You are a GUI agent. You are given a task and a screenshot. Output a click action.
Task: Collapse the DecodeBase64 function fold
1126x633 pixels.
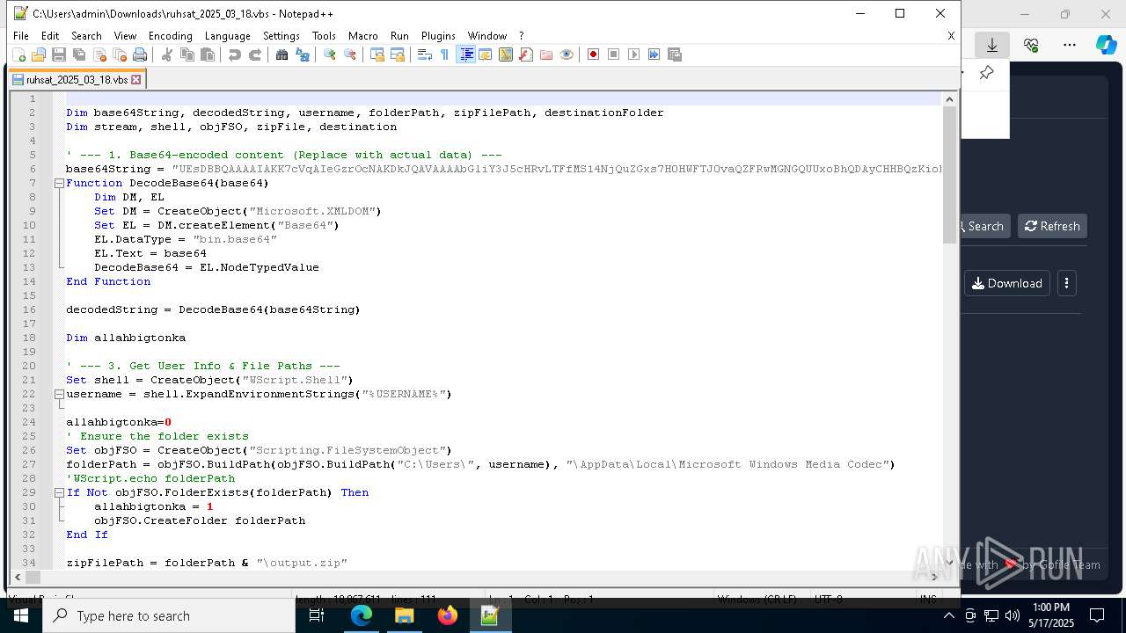[59, 183]
